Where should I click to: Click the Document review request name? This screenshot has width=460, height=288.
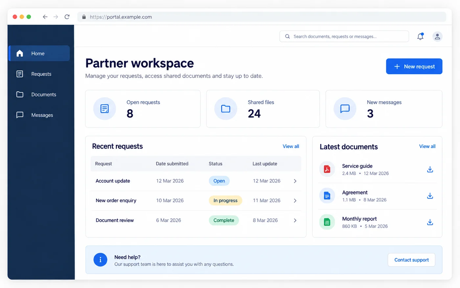pyautogui.click(x=115, y=220)
